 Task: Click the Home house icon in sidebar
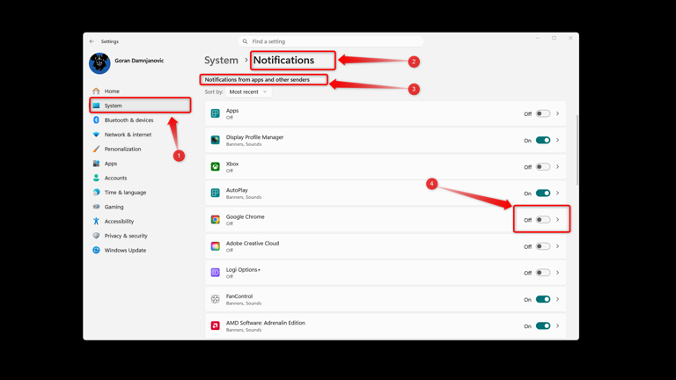96,91
